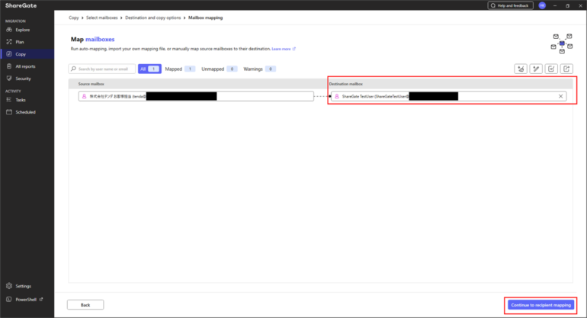Launch PowerShell from the sidebar
Viewport: 587px width, 318px height.
point(27,299)
